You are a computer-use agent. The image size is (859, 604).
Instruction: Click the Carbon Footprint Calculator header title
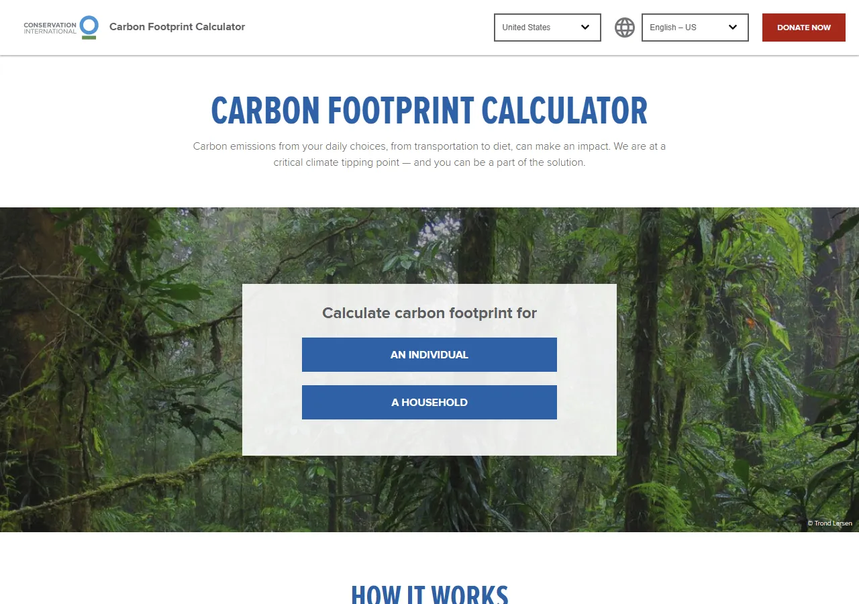[x=177, y=27]
